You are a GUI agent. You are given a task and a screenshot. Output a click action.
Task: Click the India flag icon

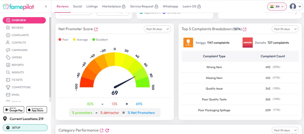tap(272, 7)
